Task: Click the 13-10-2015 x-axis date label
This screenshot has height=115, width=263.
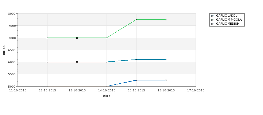Action: point(77,91)
